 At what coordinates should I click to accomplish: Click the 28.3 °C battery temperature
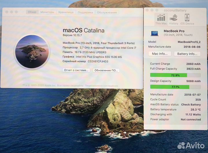(196, 110)
